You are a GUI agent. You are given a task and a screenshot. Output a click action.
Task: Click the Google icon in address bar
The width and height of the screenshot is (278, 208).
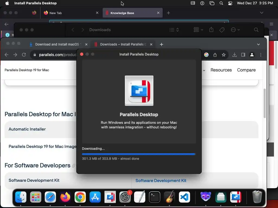(206, 55)
